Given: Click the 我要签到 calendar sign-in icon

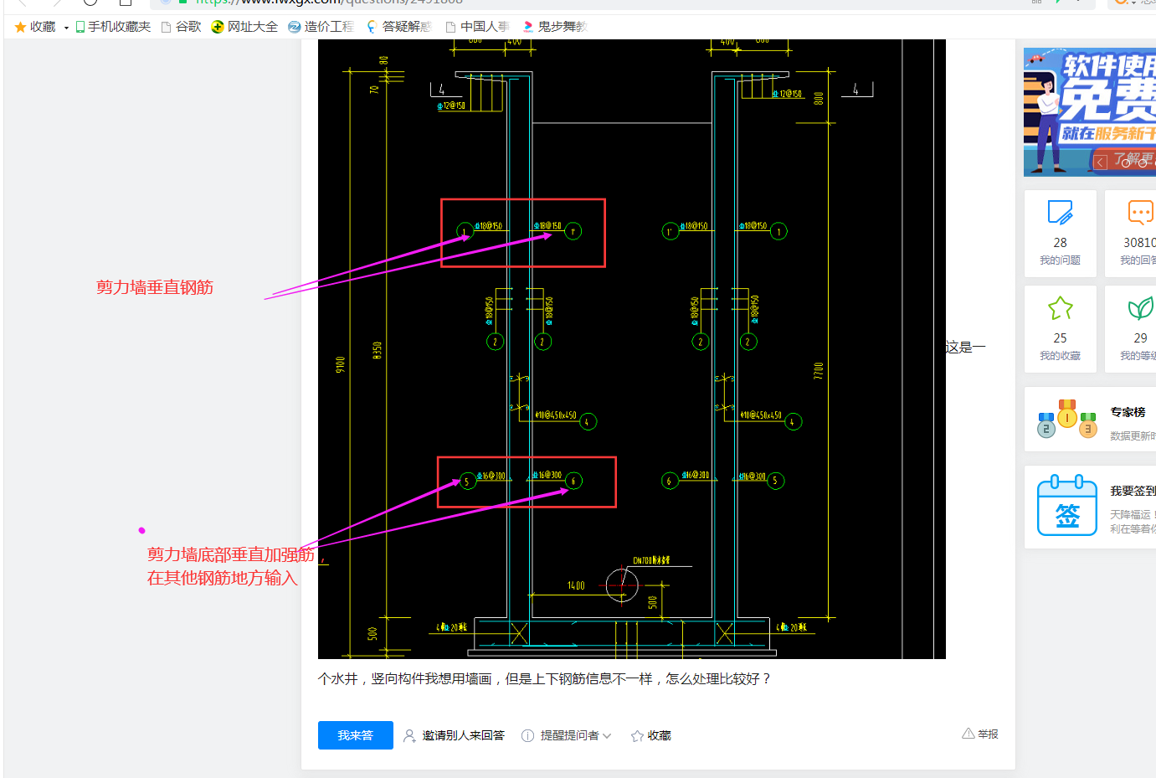Looking at the screenshot, I should (1067, 505).
